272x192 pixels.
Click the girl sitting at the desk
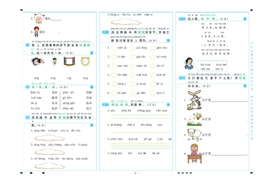194,153
